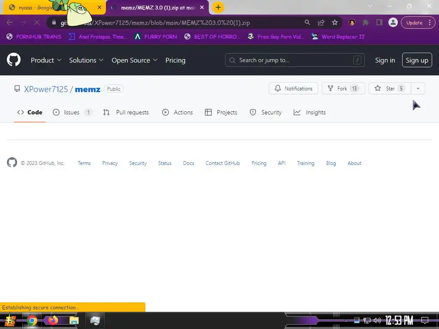This screenshot has height=329, width=439.
Task: Expand the Star lists dropdown arrow
Action: [418, 88]
